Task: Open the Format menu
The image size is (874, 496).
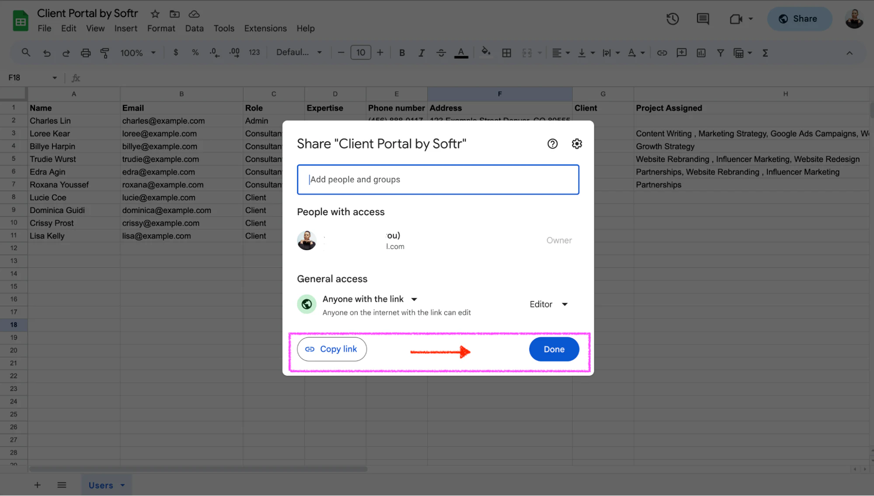Action: point(161,28)
